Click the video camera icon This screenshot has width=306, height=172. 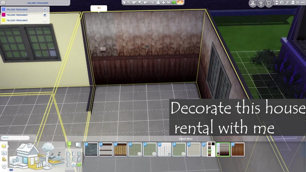(x=293, y=3)
